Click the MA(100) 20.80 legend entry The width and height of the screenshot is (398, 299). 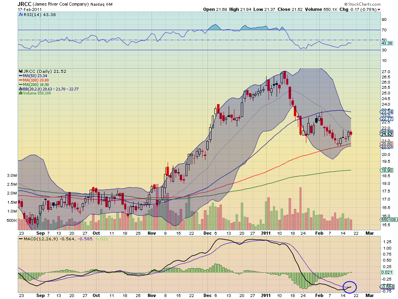[x=36, y=80]
